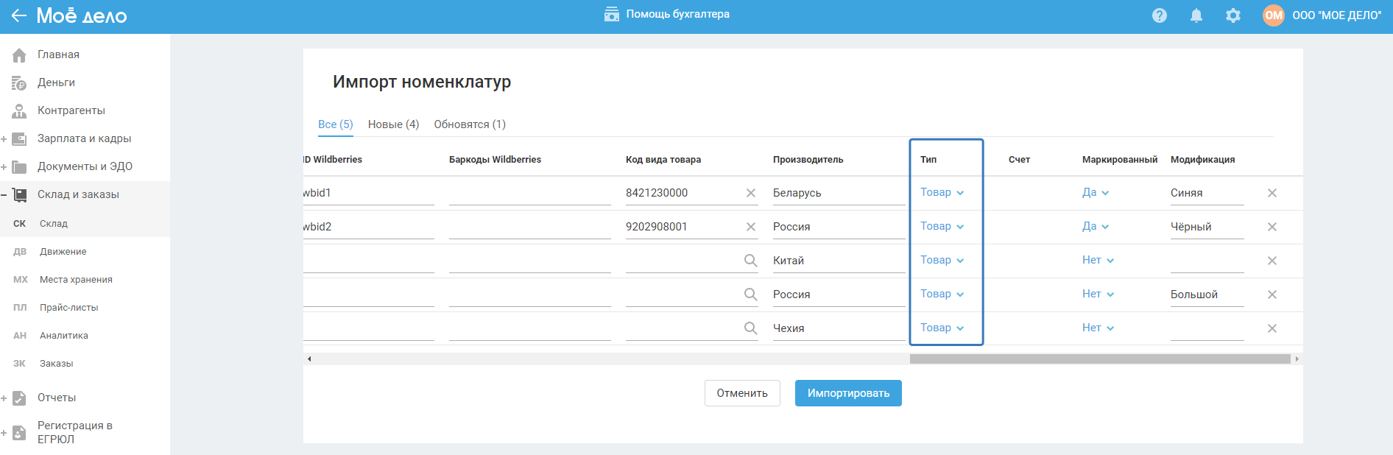Remove the Беларусь row with X
The height and width of the screenshot is (455, 1393).
[1272, 193]
